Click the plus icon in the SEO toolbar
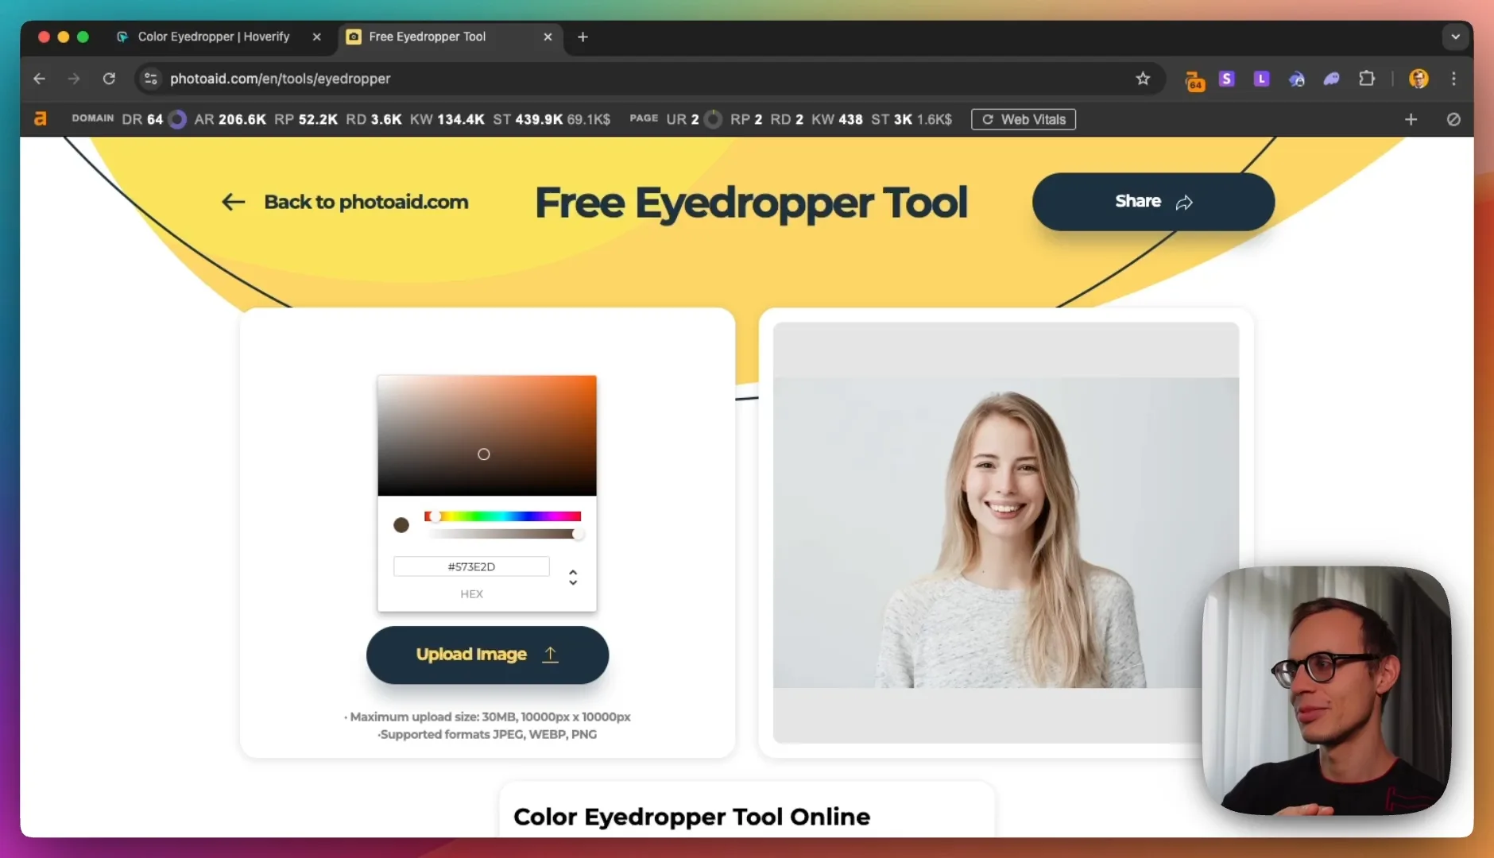 tap(1411, 119)
